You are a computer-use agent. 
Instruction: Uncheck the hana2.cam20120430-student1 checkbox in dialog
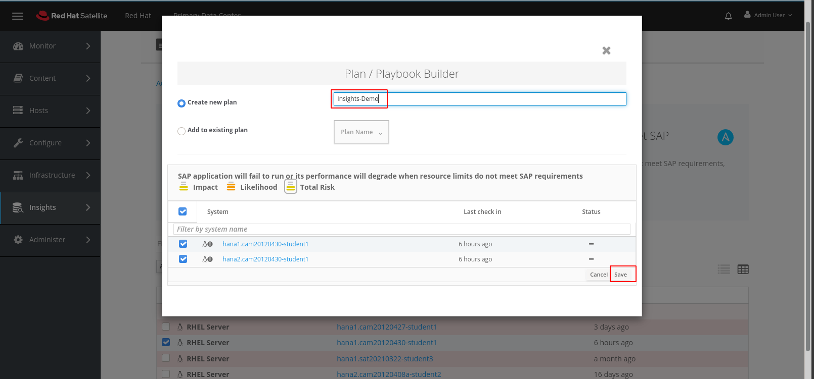pos(183,259)
